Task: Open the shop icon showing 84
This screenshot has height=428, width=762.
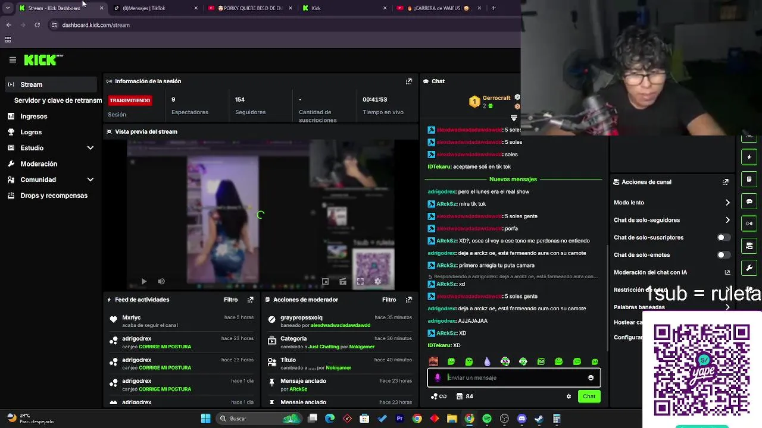Action: point(464,396)
